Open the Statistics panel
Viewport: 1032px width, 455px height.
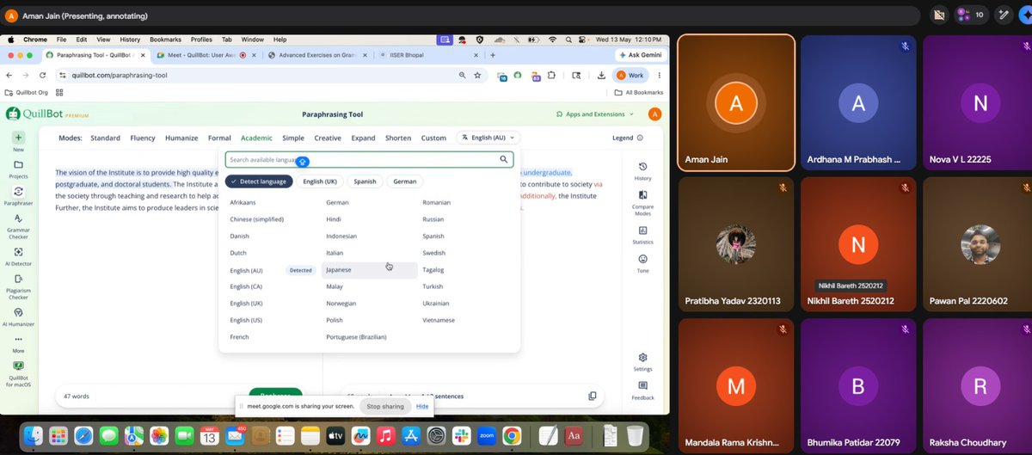(x=642, y=235)
